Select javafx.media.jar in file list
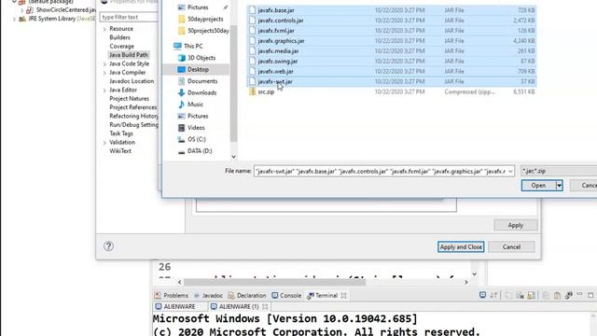597x336 pixels. click(x=391, y=51)
